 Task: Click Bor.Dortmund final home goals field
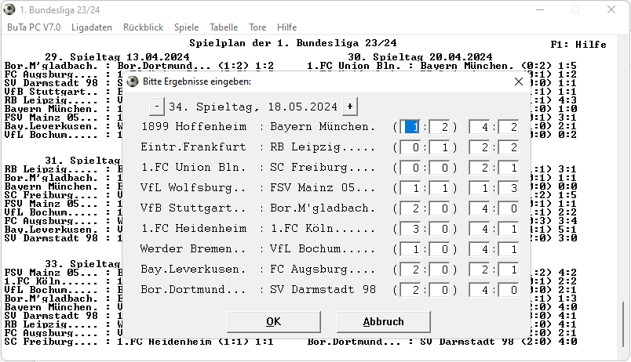coord(481,290)
